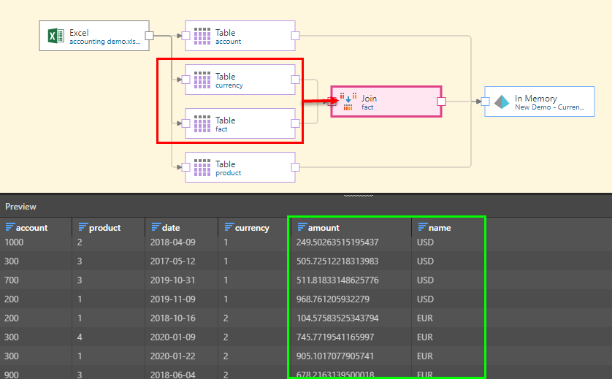Click the amount column type icon

coord(301,228)
